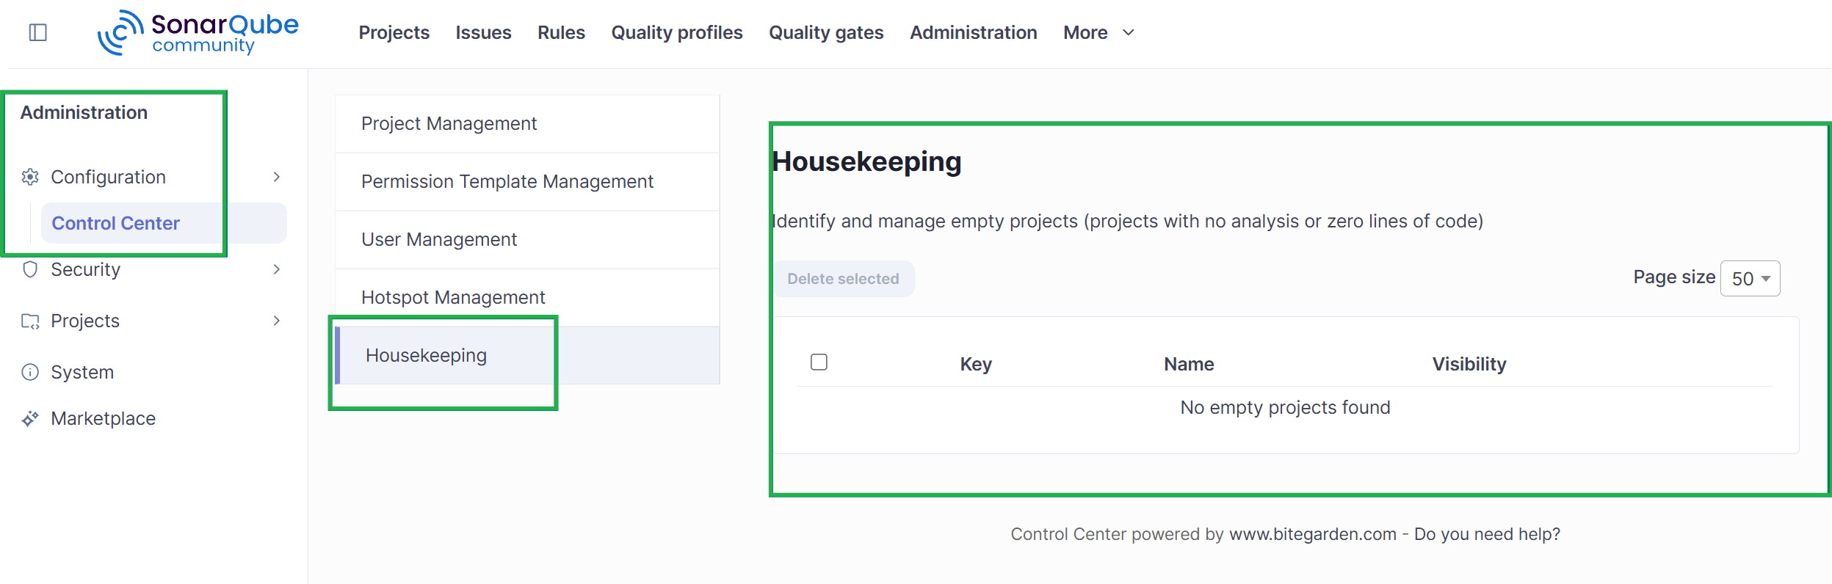Select the Projects icon in the sidebar
1832x584 pixels.
point(29,321)
